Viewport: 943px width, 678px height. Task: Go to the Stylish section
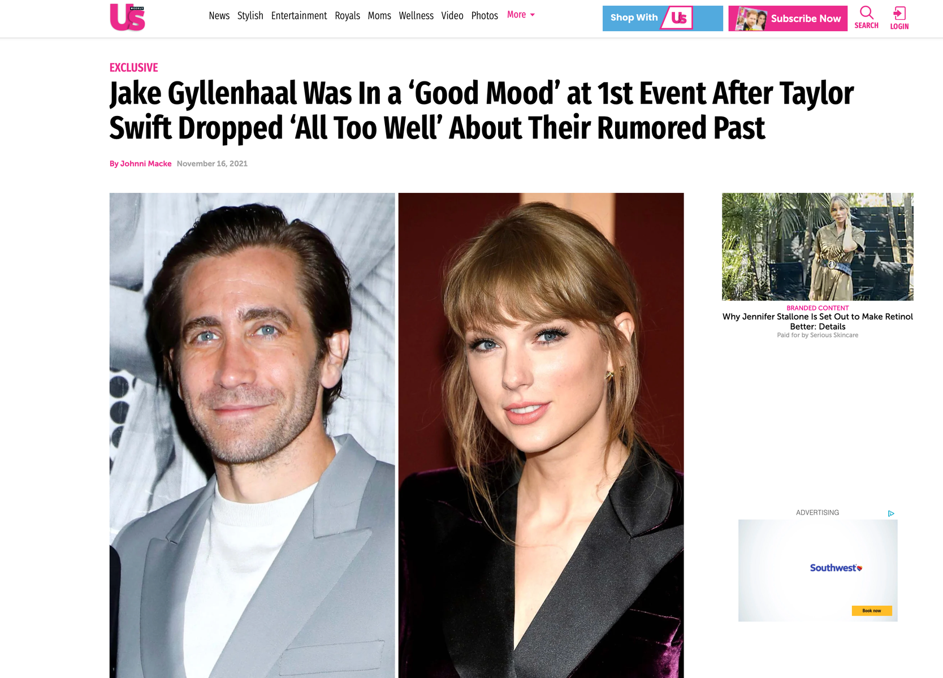[x=250, y=16]
